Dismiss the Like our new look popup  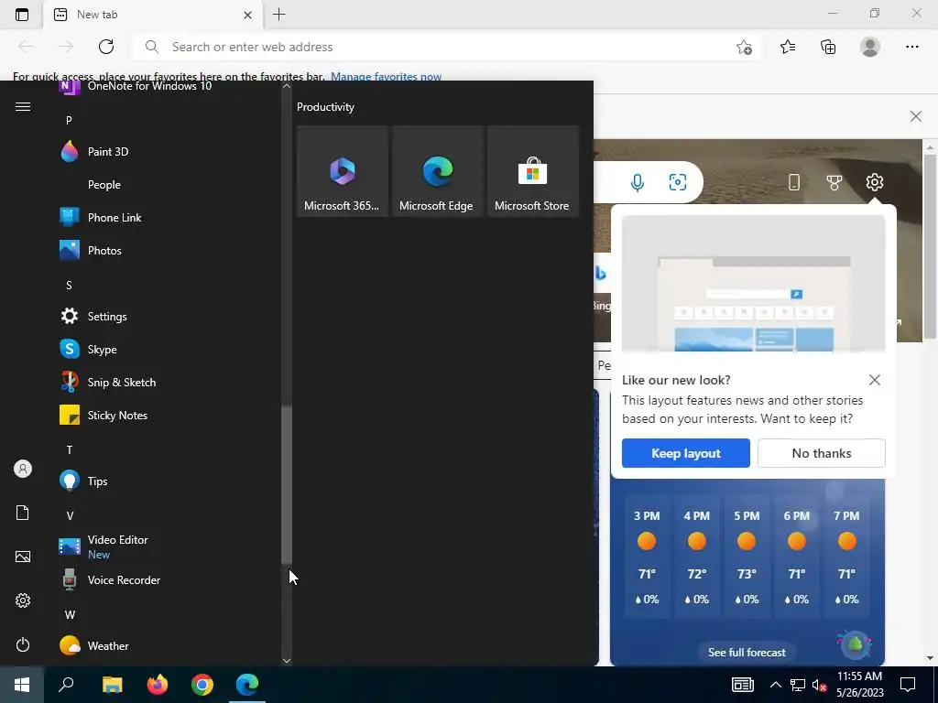coord(875,380)
